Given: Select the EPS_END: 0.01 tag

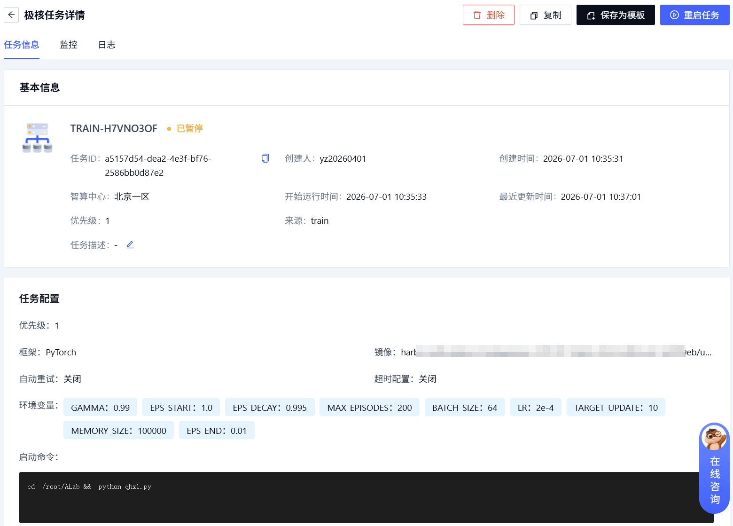Looking at the screenshot, I should click(217, 431).
